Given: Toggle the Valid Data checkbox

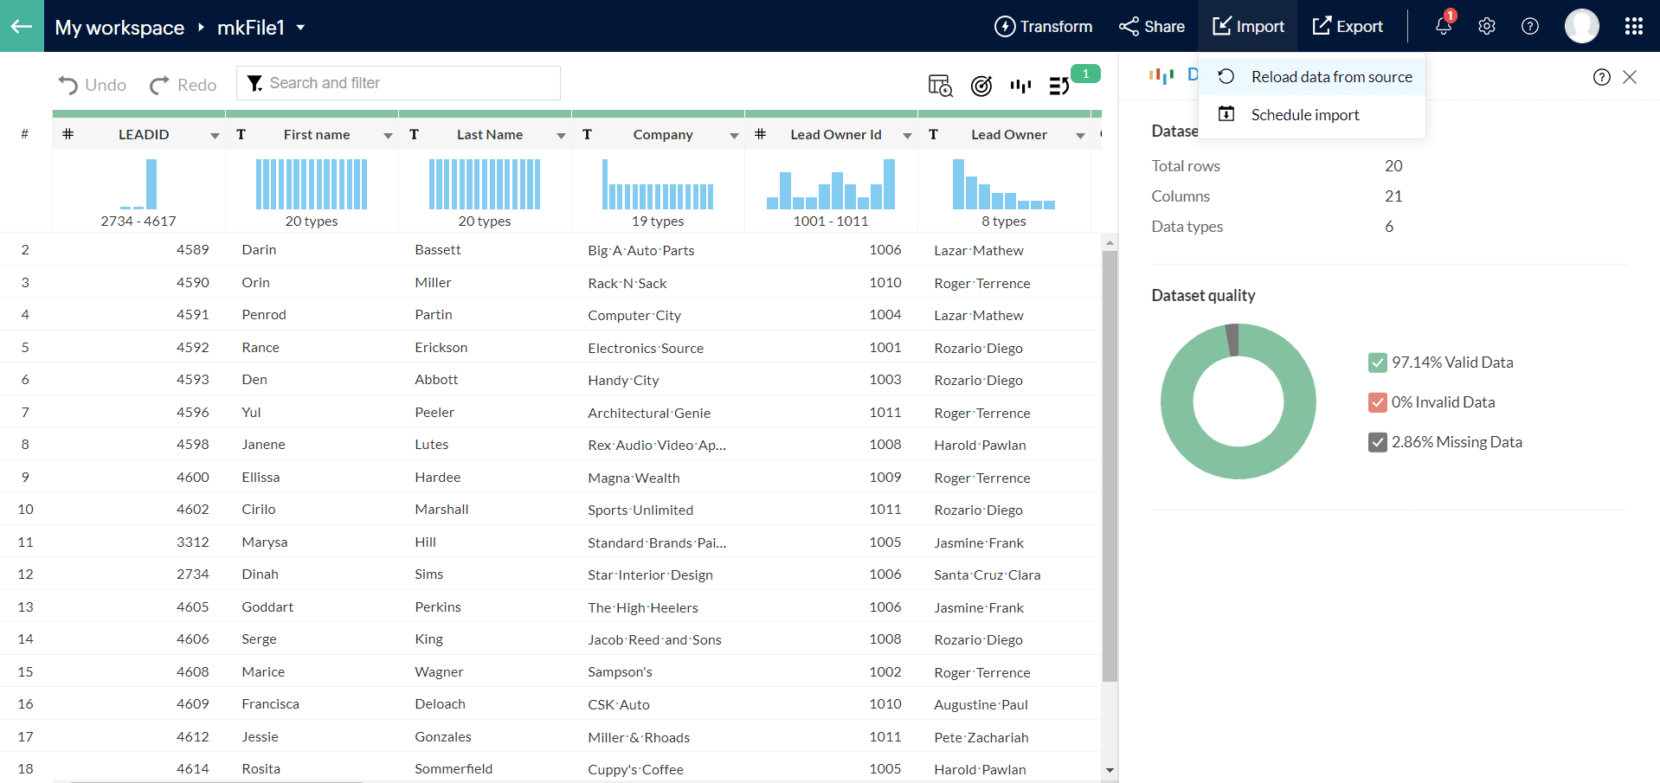Looking at the screenshot, I should pos(1377,363).
